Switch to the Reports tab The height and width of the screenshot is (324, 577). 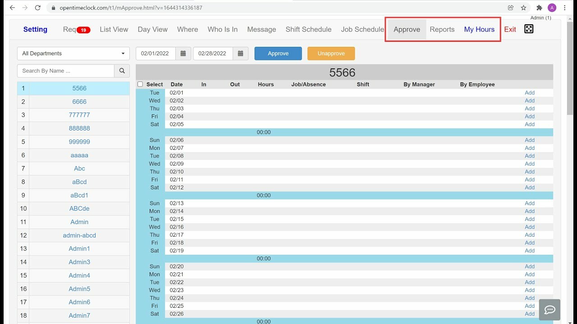click(442, 29)
